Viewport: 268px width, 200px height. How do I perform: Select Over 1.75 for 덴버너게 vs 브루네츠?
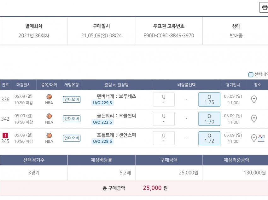tap(209, 100)
